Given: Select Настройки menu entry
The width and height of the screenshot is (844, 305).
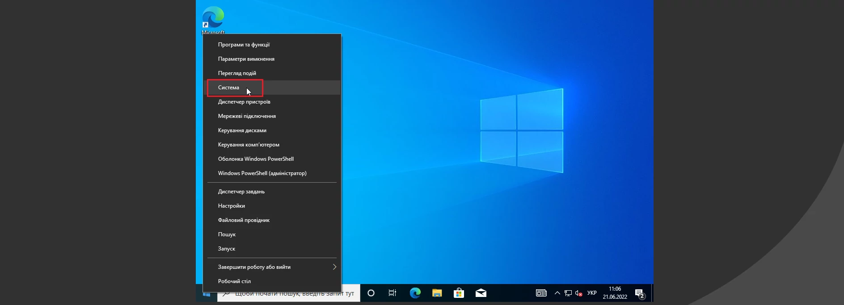Looking at the screenshot, I should tap(272, 206).
